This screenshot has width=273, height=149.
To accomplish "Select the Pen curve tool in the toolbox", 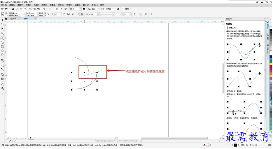I will click(2, 38).
